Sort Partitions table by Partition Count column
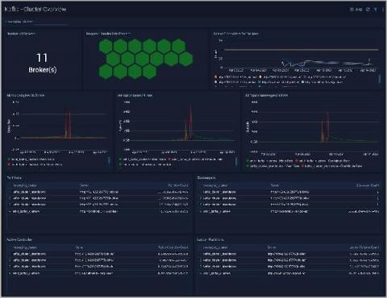 point(178,185)
